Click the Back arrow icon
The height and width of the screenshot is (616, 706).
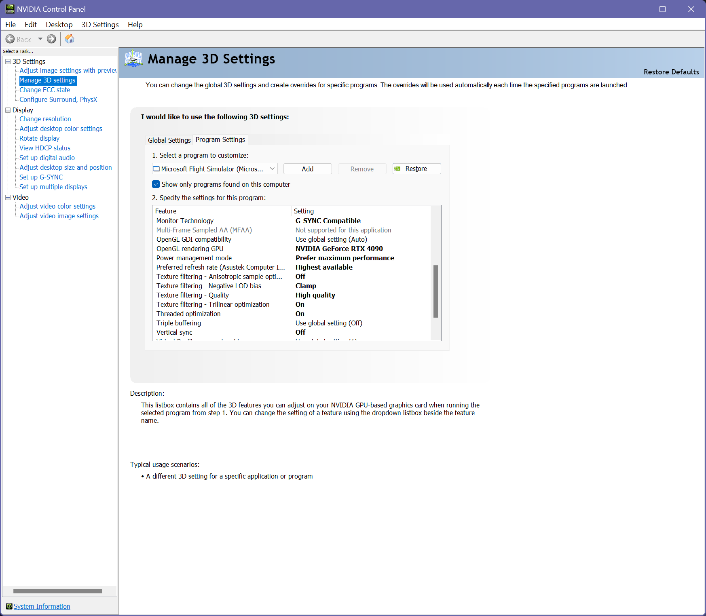10,39
